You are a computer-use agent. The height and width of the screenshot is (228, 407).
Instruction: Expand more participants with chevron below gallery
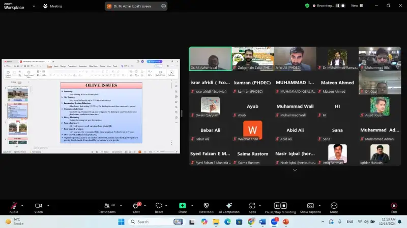(295, 170)
